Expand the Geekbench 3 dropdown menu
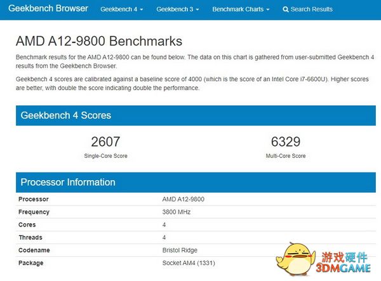Image resolution: width=381 pixels, height=281 pixels. pyautogui.click(x=178, y=10)
